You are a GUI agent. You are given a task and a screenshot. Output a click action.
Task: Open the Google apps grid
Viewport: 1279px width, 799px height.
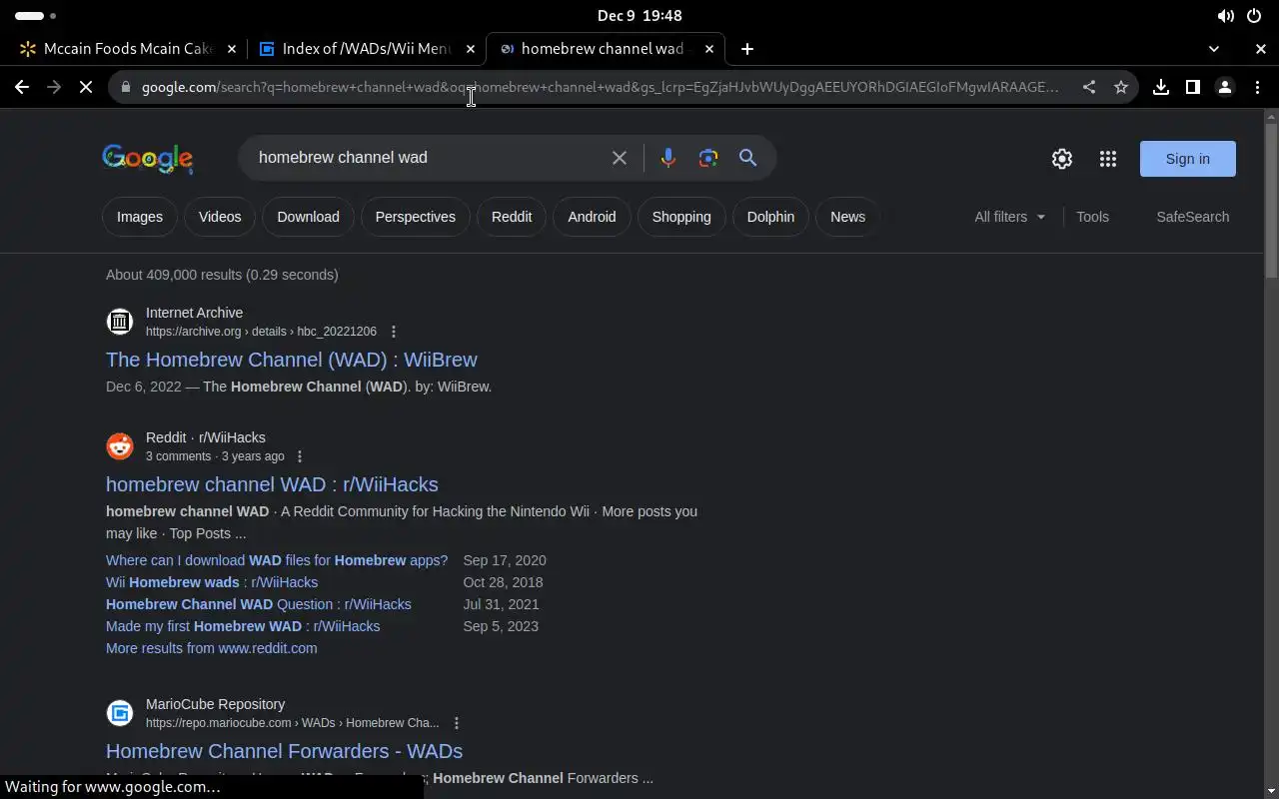[1108, 159]
